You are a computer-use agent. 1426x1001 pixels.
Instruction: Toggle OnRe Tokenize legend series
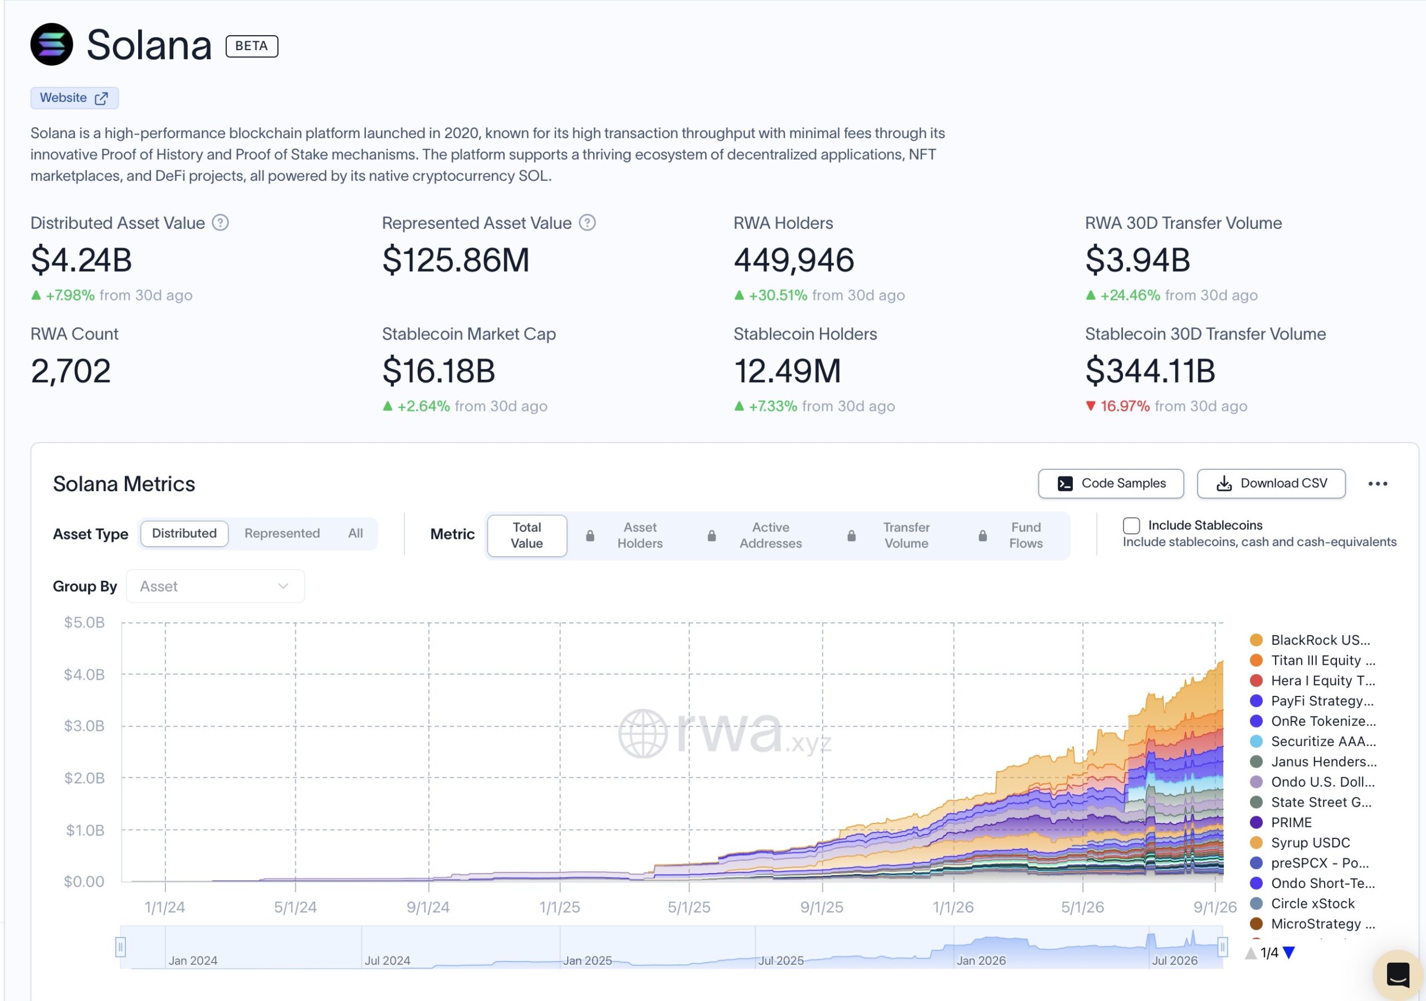(x=1312, y=721)
